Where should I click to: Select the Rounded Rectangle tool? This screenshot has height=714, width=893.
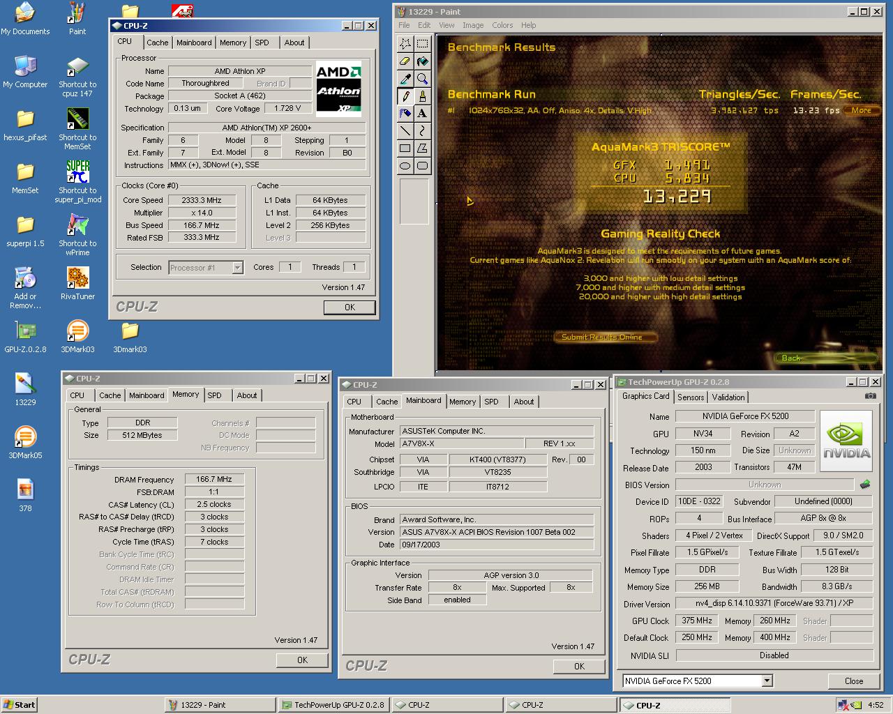(x=422, y=165)
